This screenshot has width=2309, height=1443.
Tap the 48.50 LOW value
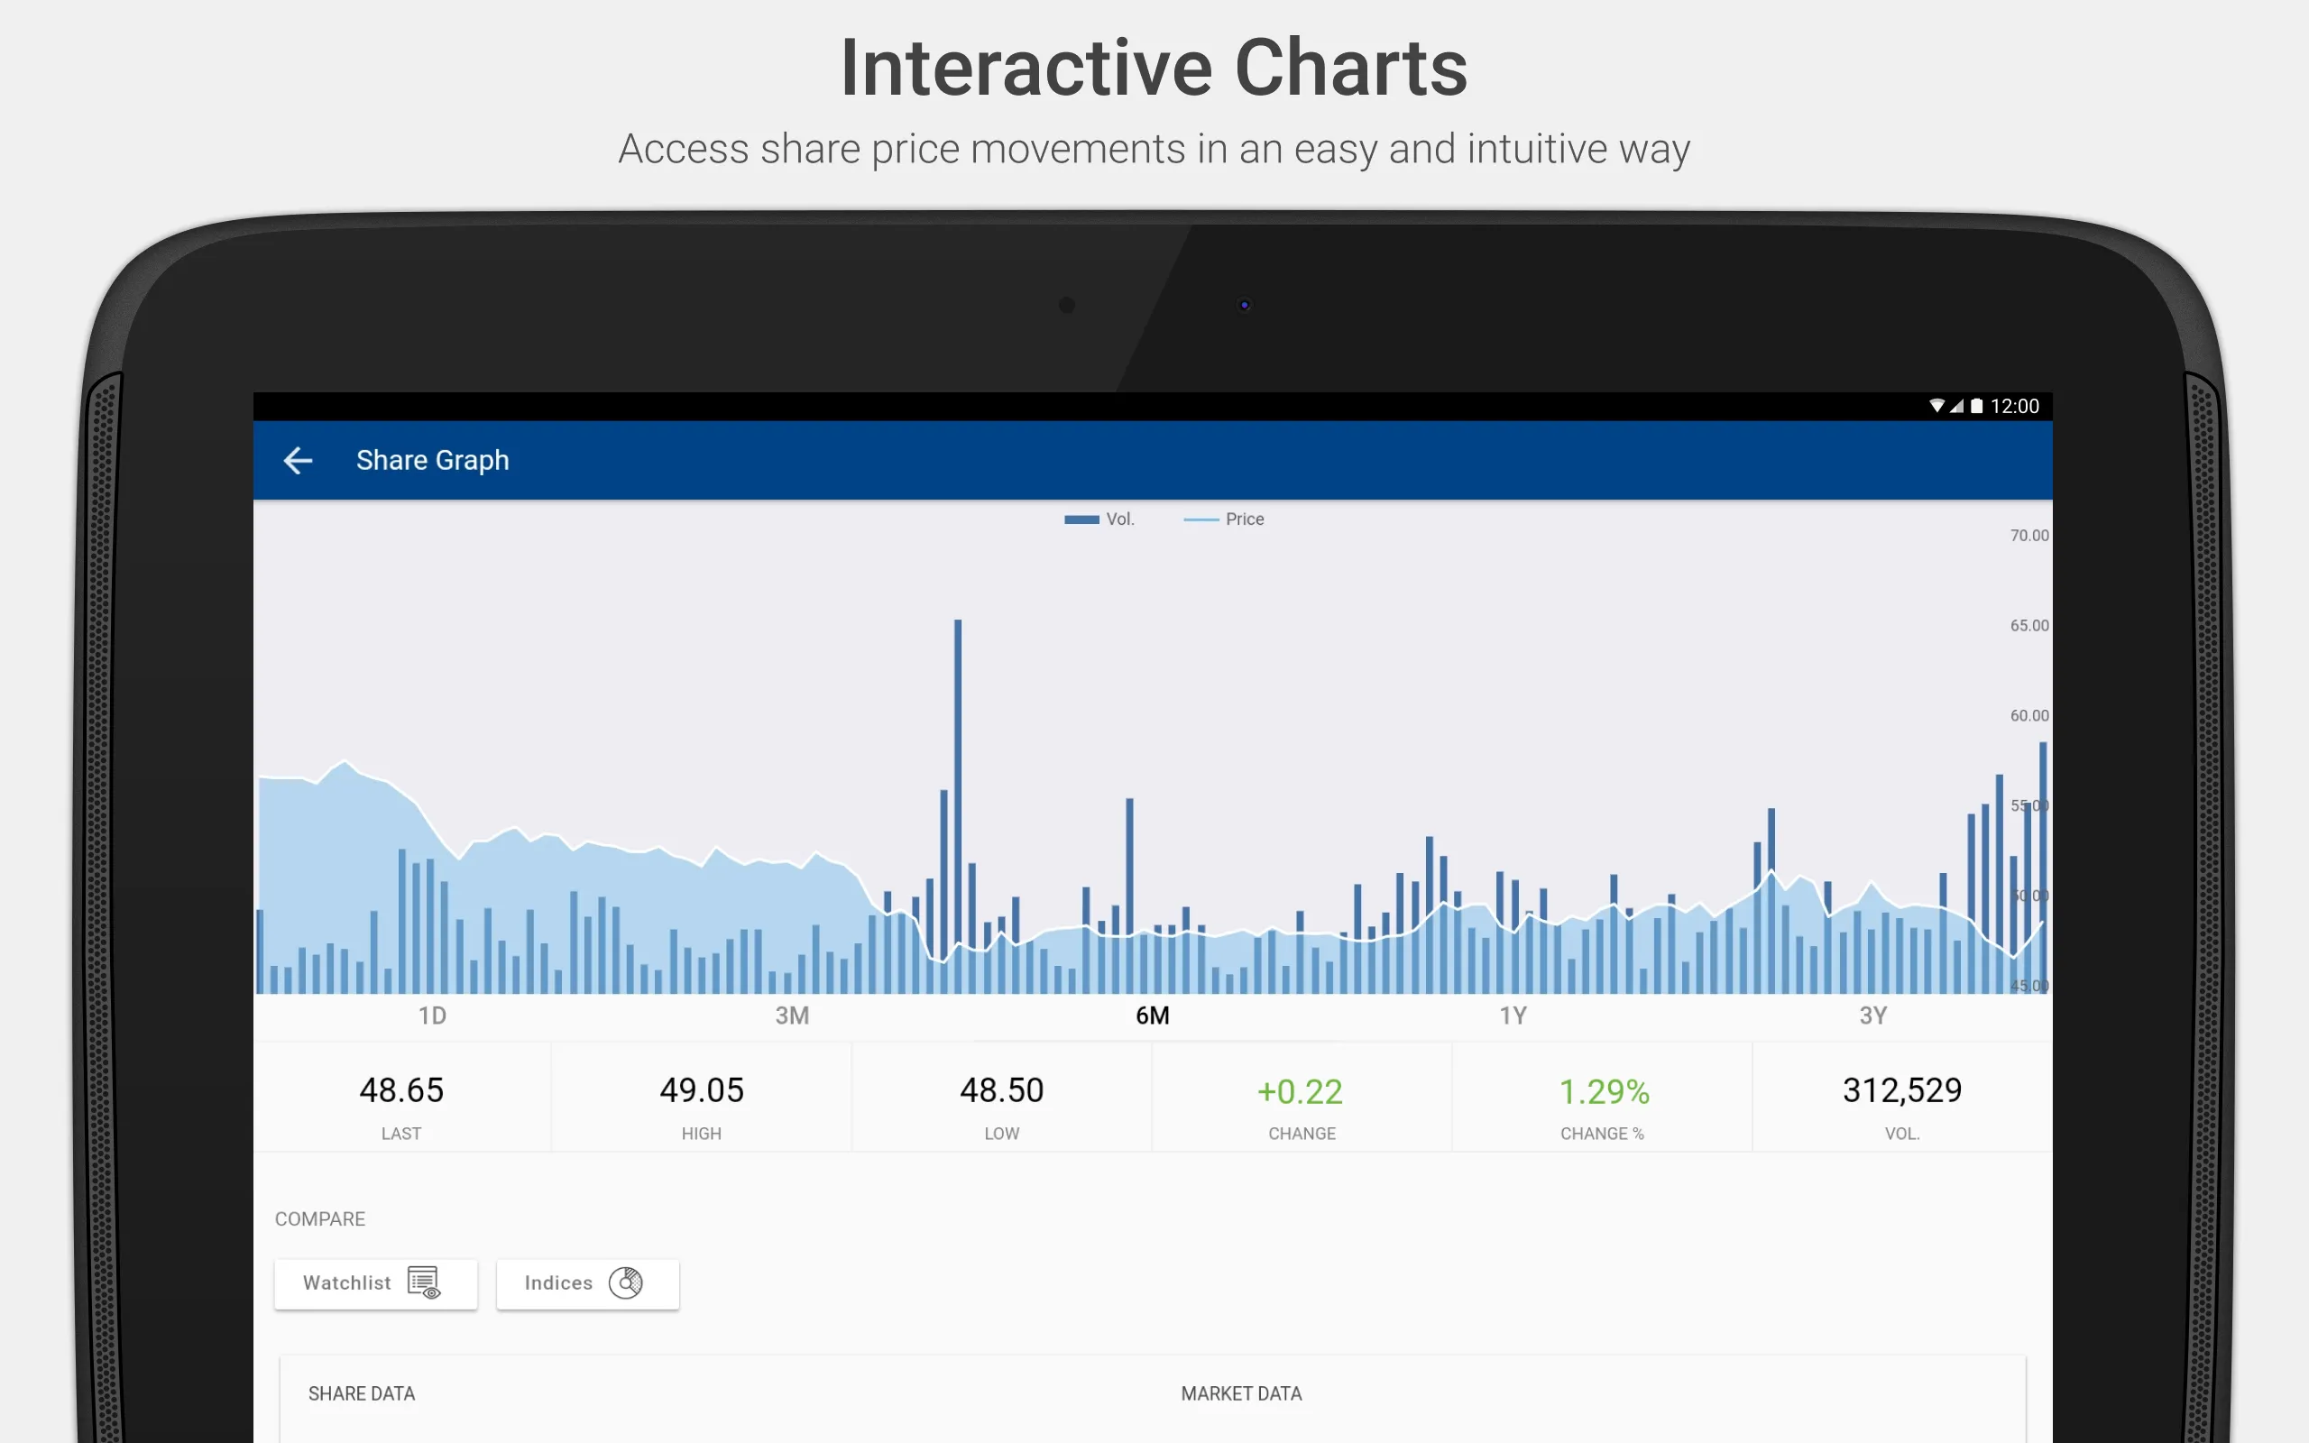(x=1002, y=1091)
